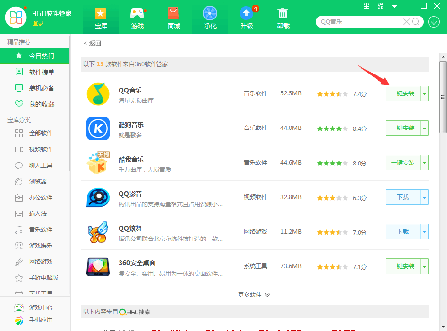Viewport: 447px width, 331px height.
Task: Click the 360软件管家 logo icon
Action: pos(16,17)
